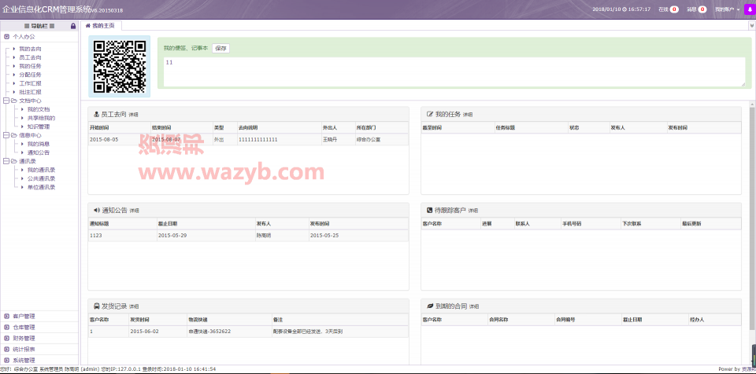Click the plus icon beside 个人办公
This screenshot has width=756, height=374.
[x=7, y=36]
